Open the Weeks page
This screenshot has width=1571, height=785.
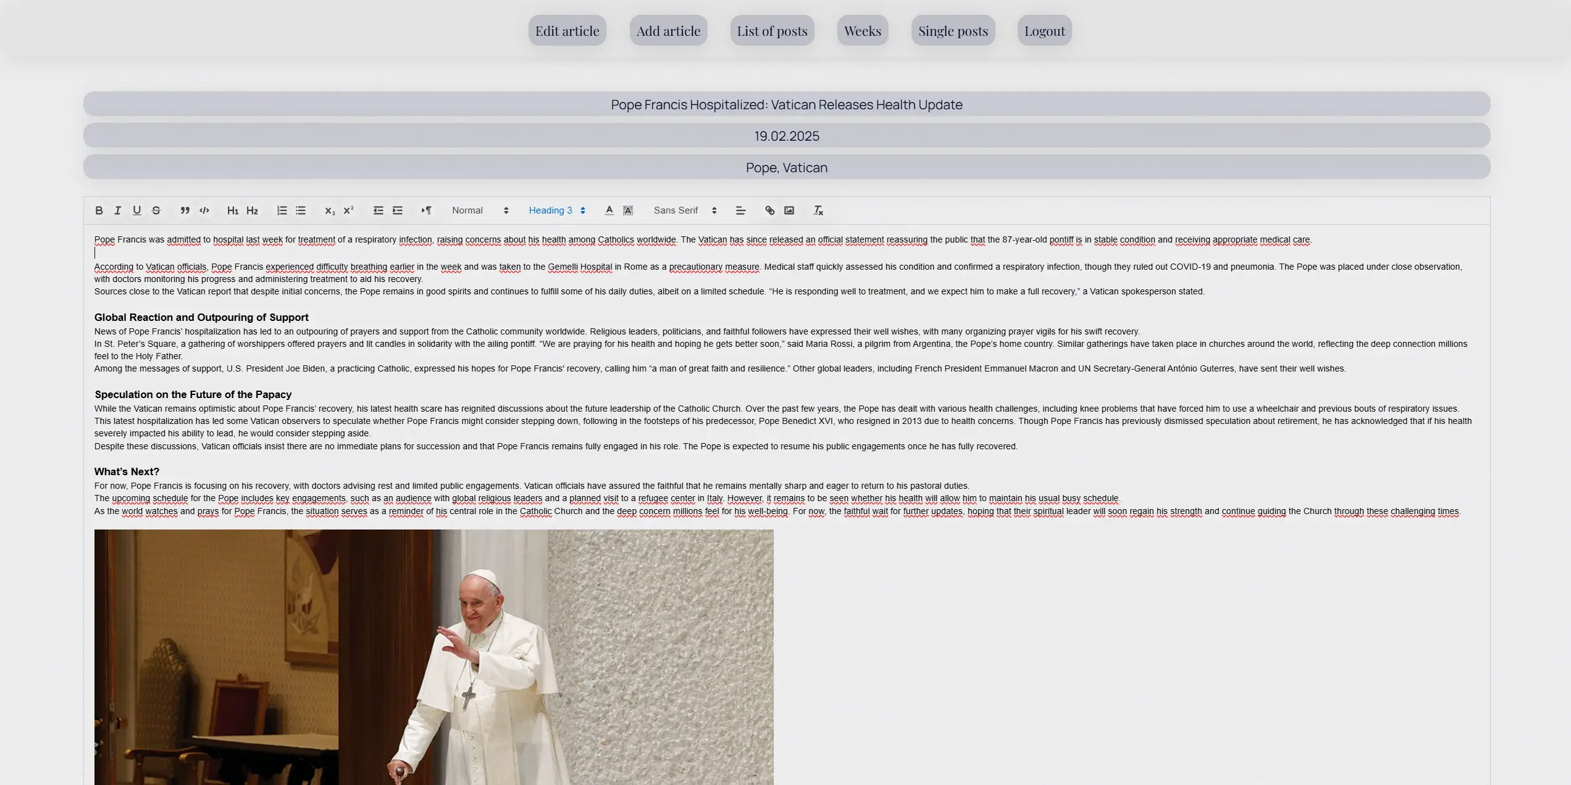point(862,31)
